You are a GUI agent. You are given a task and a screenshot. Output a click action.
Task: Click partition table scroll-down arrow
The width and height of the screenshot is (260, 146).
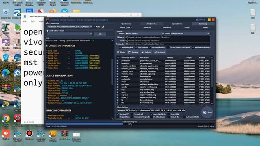click(212, 104)
